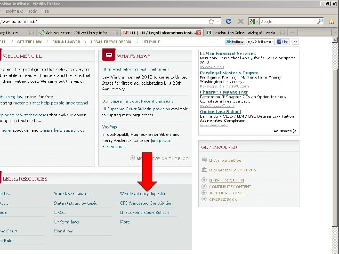Click the search magnifier icon
The height and width of the screenshot is (254, 339).
320,21
